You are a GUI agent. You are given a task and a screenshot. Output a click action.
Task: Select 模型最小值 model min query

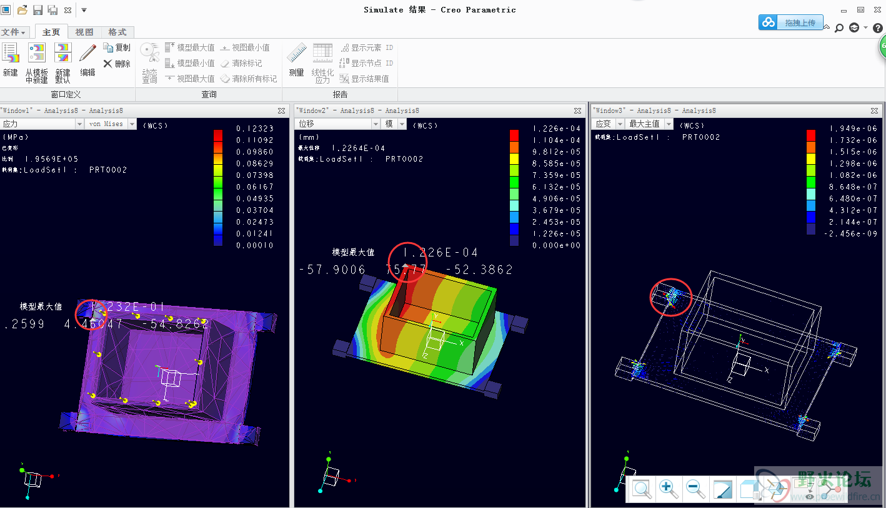tap(190, 63)
